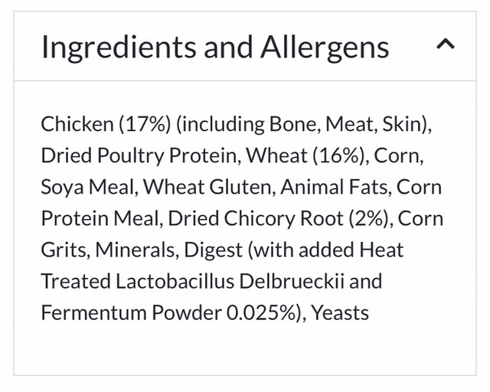
Task: Click the word "Skin" in the ingredients
Action: [x=395, y=124]
